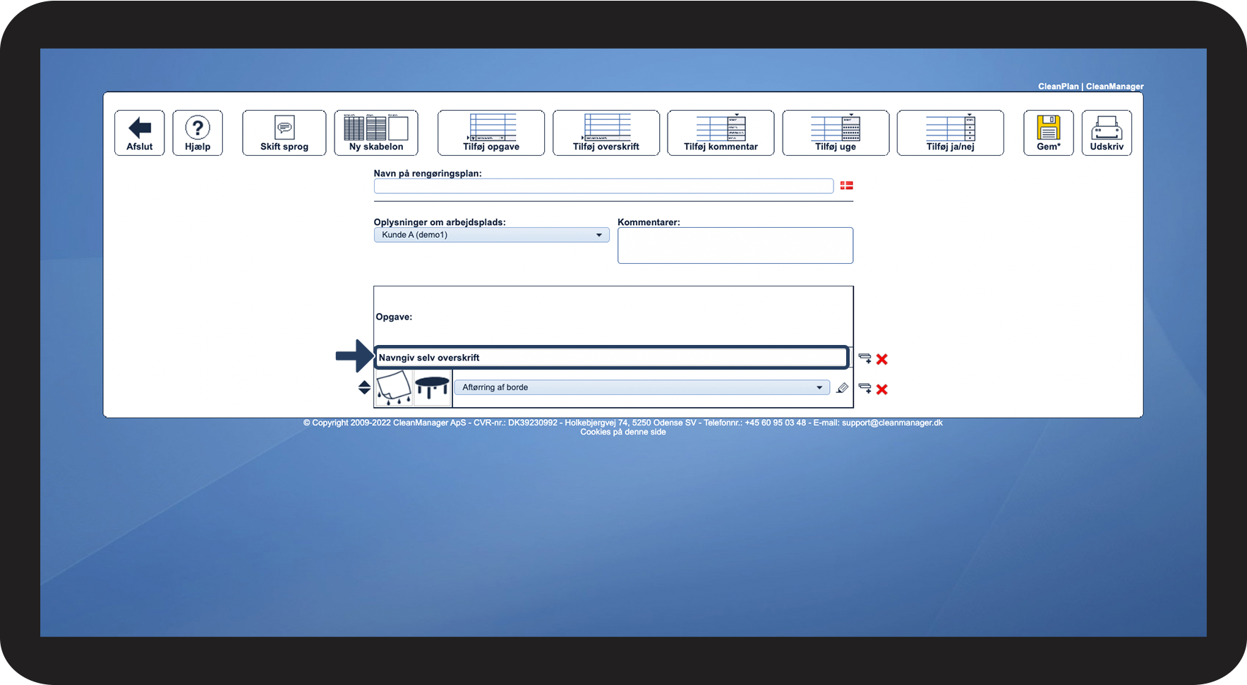Click the Opgave: column label
Viewport: 1247px width, 685px height.
pos(394,317)
